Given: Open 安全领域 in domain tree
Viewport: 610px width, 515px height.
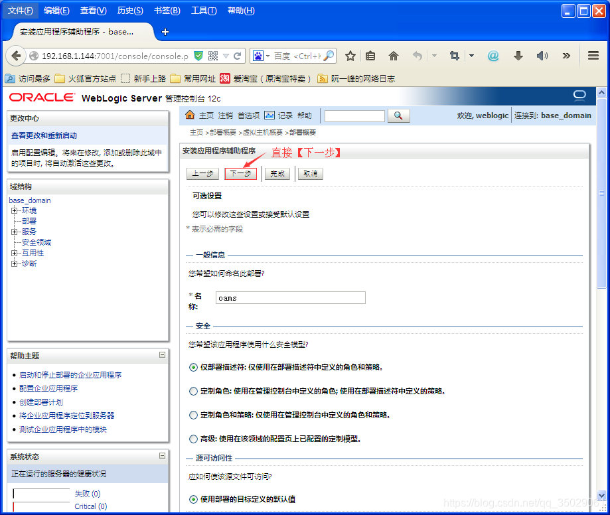Looking at the screenshot, I should point(37,242).
